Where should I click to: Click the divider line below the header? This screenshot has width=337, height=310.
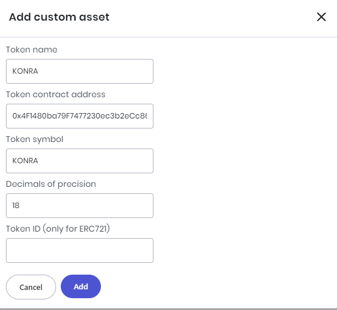click(169, 37)
